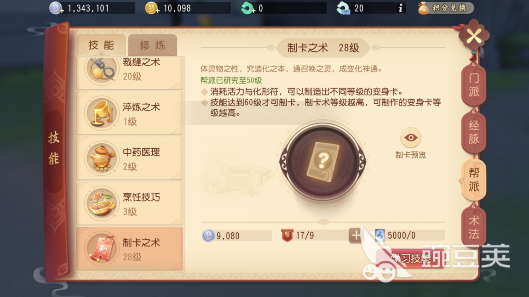
Task: Open the 门派 side tab
Action: 474,85
